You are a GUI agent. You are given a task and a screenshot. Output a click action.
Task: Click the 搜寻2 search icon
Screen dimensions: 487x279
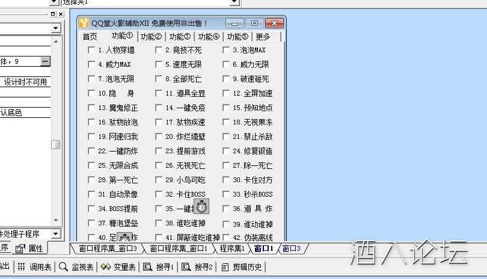(x=186, y=266)
